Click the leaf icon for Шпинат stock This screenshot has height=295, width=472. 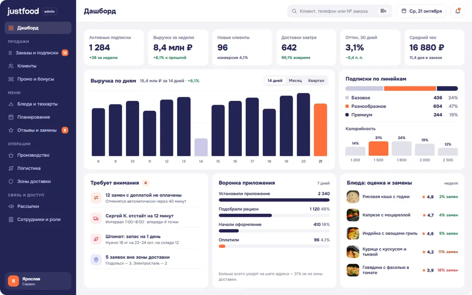(96, 239)
